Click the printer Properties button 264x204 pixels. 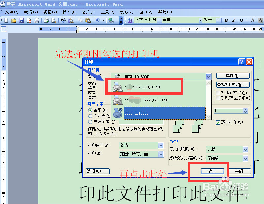coord(233,76)
